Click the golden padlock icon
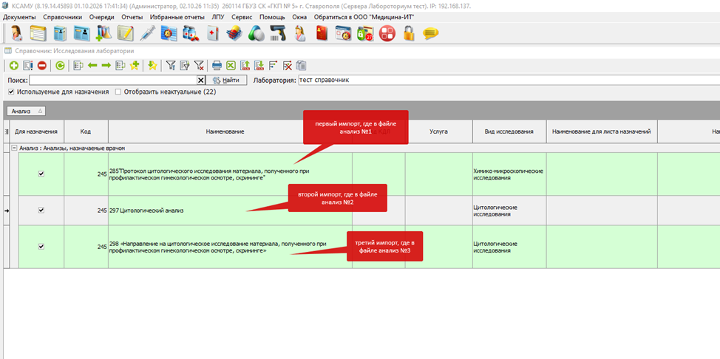720x359 pixels. tap(409, 34)
